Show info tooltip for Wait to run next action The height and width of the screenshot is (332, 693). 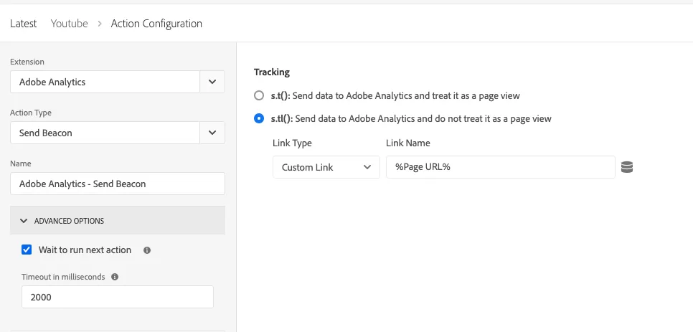tap(147, 250)
